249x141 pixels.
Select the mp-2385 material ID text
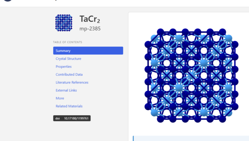point(90,29)
